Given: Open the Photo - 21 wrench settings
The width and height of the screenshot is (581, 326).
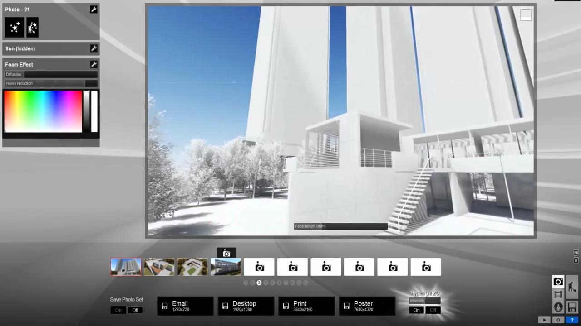Looking at the screenshot, I should click(94, 10).
